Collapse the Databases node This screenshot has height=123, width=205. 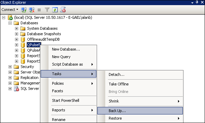pos(10,23)
